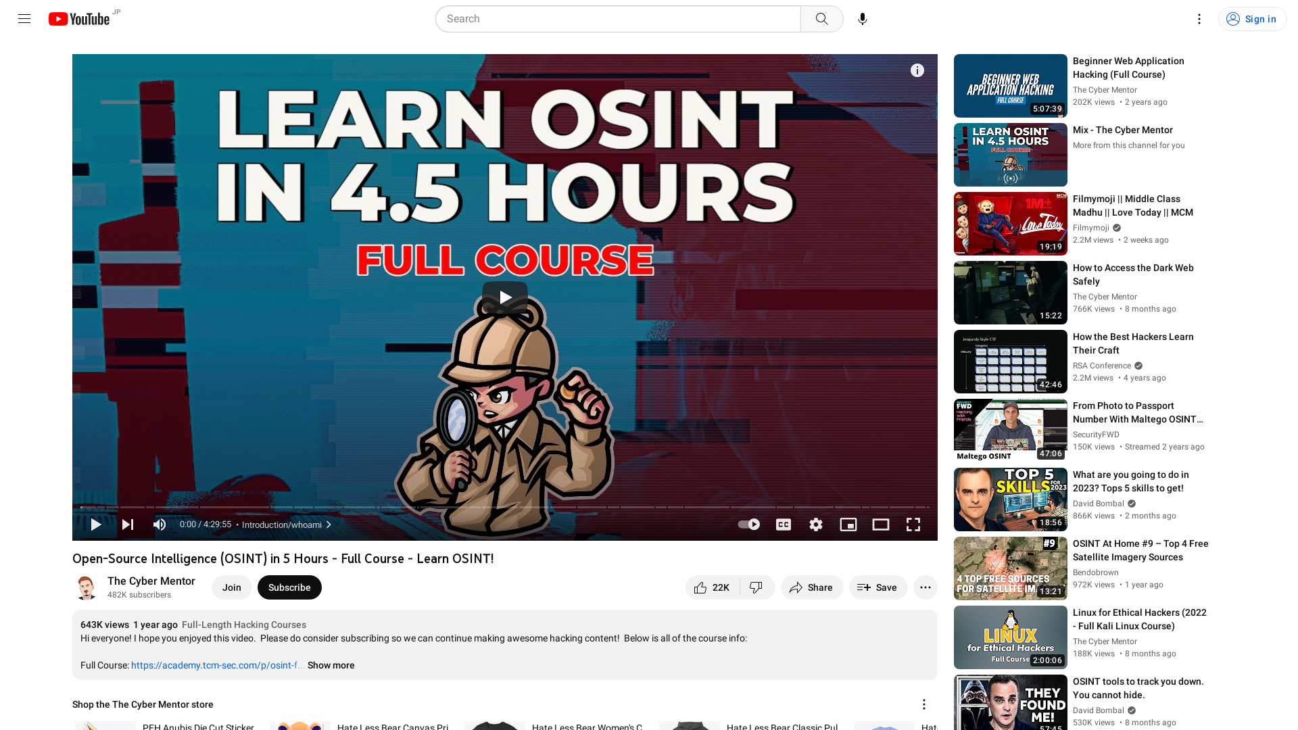Image resolution: width=1298 pixels, height=730 pixels.
Task: Open How to Access the Dark Web Safely
Action: [1132, 274]
